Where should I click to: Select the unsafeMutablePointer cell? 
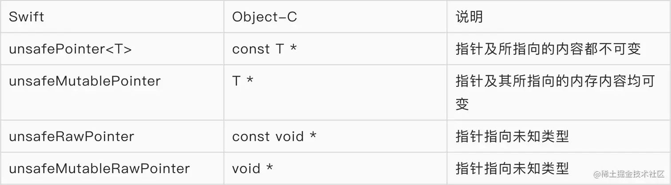[x=85, y=81]
